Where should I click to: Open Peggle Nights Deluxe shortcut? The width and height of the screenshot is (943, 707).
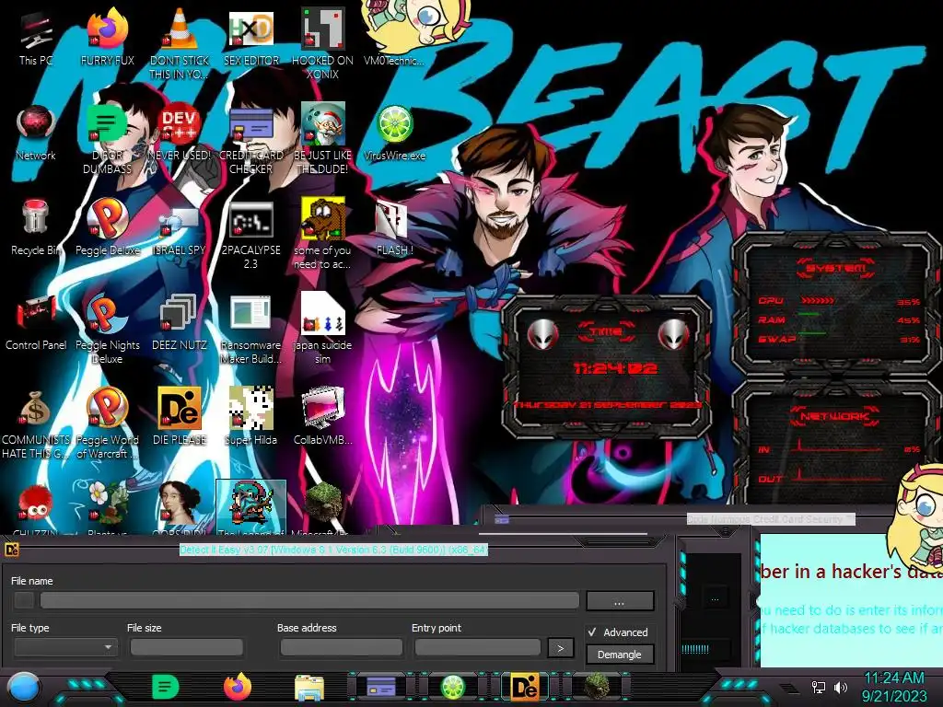107,329
